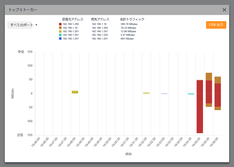Click the cyan bar at 19:54:30
This screenshot has width=234, height=167.
tap(191, 94)
